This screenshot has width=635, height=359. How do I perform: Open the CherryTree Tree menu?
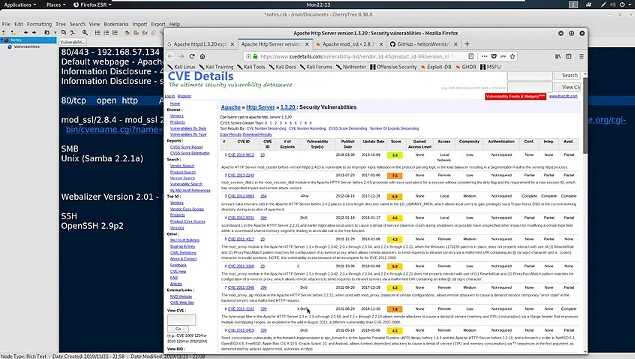[x=60, y=24]
